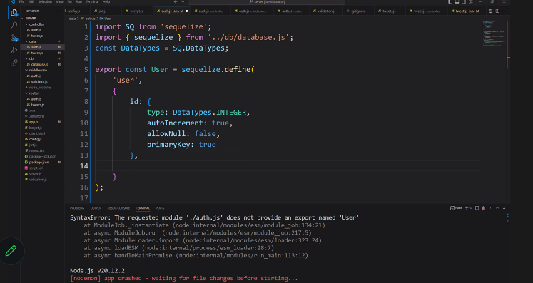
Task: Kill the terminal with trash icon
Action: 484,208
